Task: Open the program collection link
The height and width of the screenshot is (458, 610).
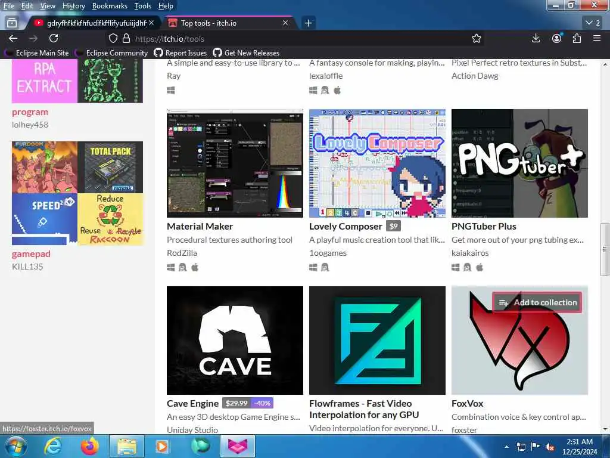Action: click(x=30, y=112)
